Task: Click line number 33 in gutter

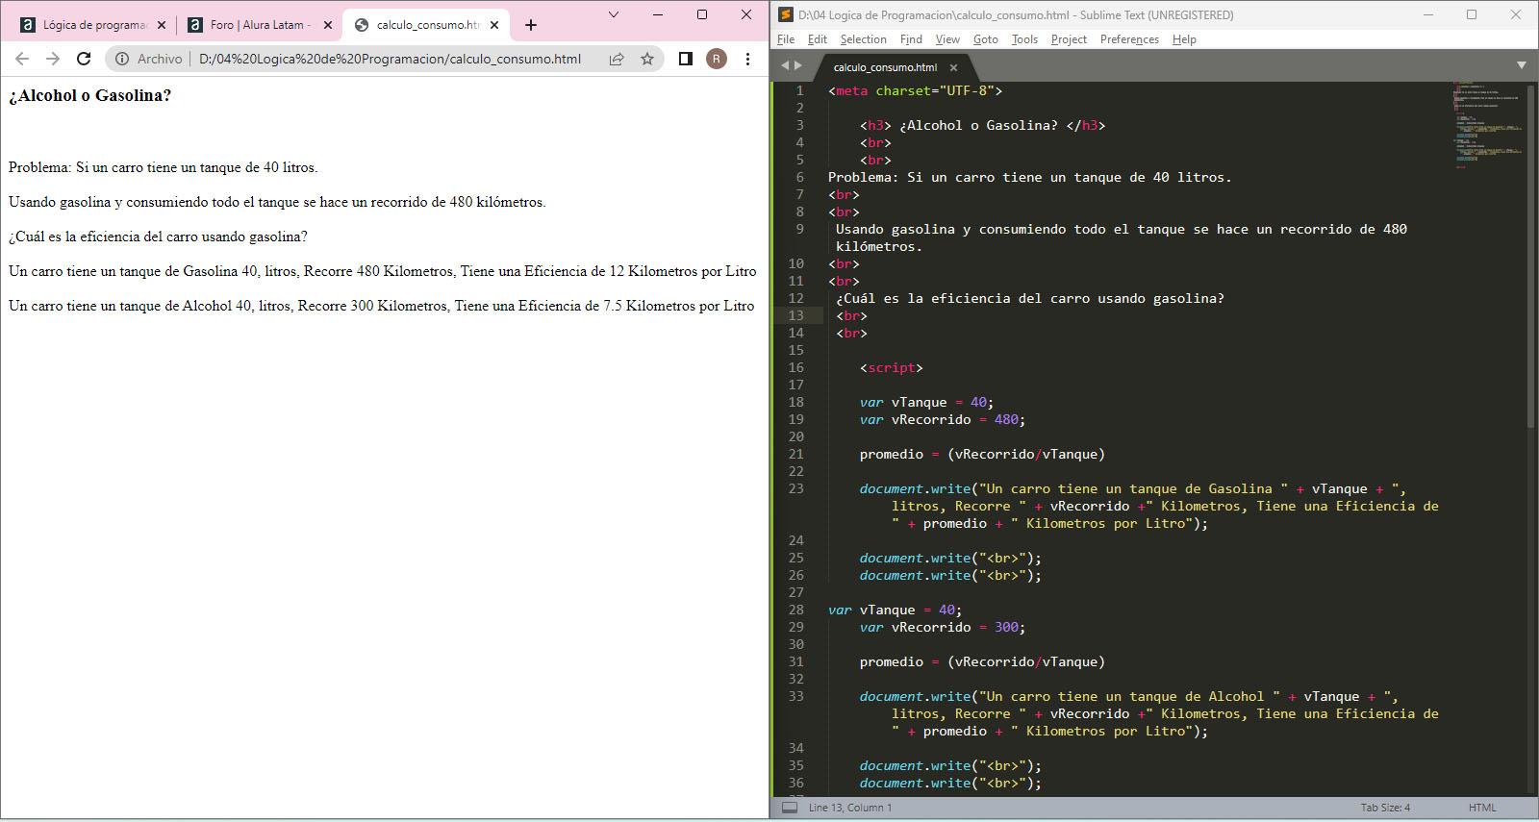Action: [796, 696]
